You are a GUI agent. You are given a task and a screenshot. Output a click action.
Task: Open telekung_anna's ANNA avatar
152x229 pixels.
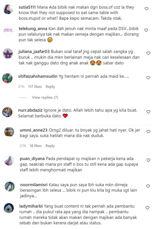[8, 30]
